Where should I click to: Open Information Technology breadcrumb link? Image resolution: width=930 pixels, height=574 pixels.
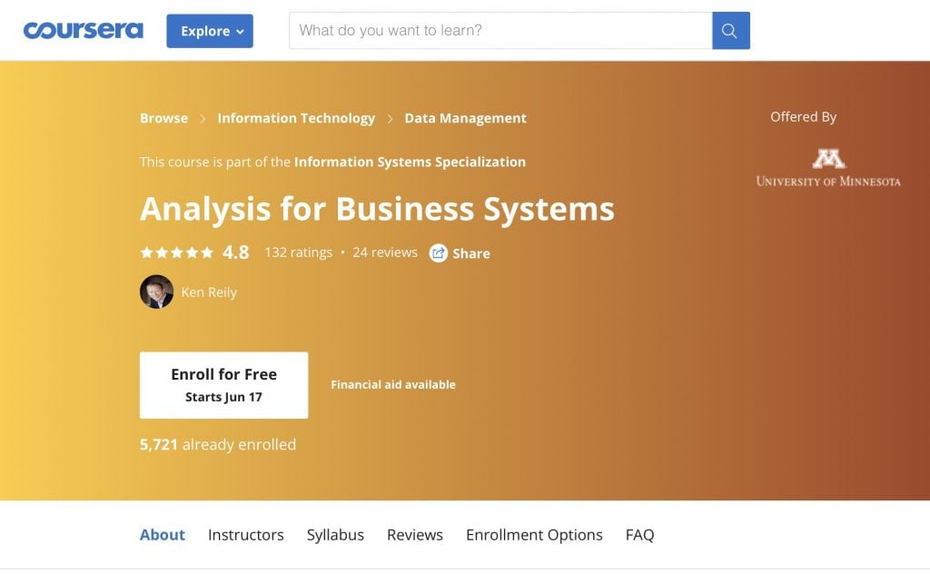tap(296, 118)
